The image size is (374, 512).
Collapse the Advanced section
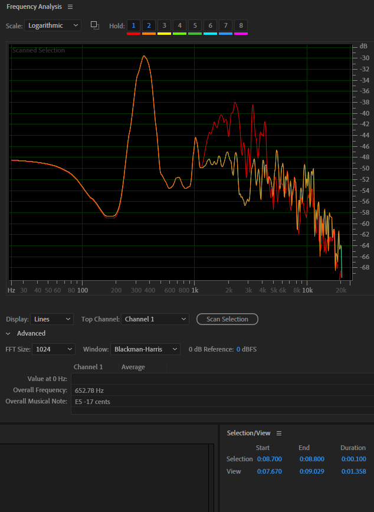click(8, 333)
